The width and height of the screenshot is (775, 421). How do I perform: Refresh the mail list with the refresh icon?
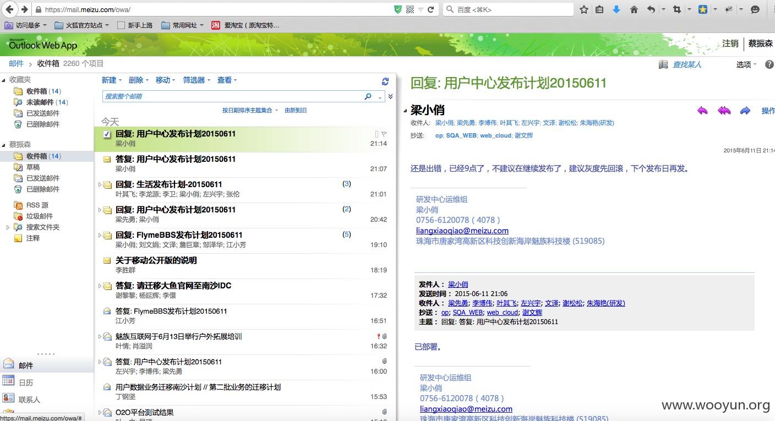[x=385, y=81]
